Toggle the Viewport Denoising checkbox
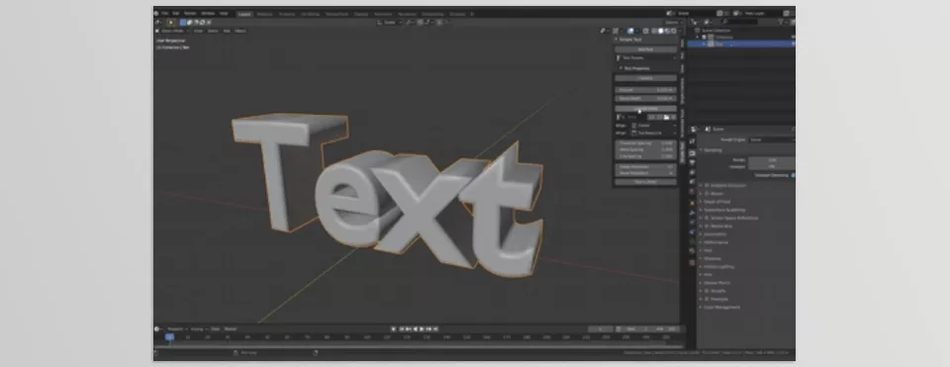950x367 pixels. click(793, 175)
